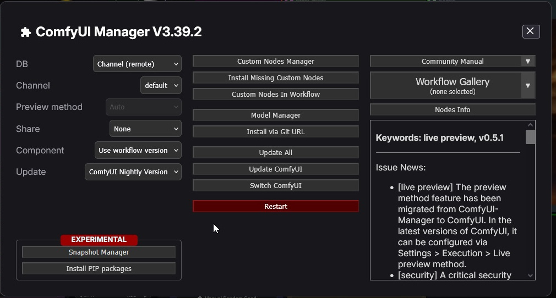The image size is (556, 298).
Task: Expand the Community Manual arrow menu
Action: pos(528,61)
